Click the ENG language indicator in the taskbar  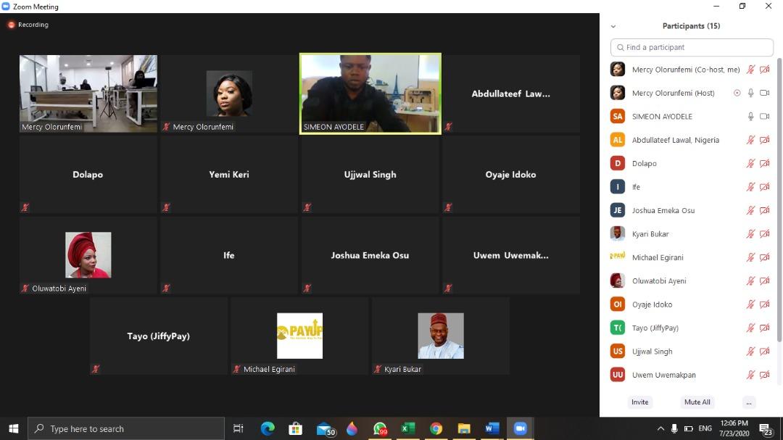tap(705, 428)
